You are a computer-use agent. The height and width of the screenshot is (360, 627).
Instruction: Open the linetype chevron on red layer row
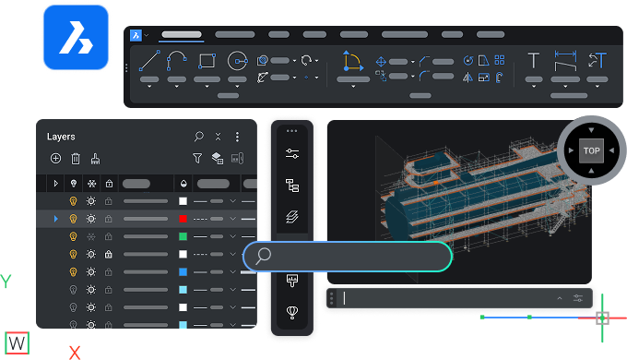pyautogui.click(x=232, y=219)
